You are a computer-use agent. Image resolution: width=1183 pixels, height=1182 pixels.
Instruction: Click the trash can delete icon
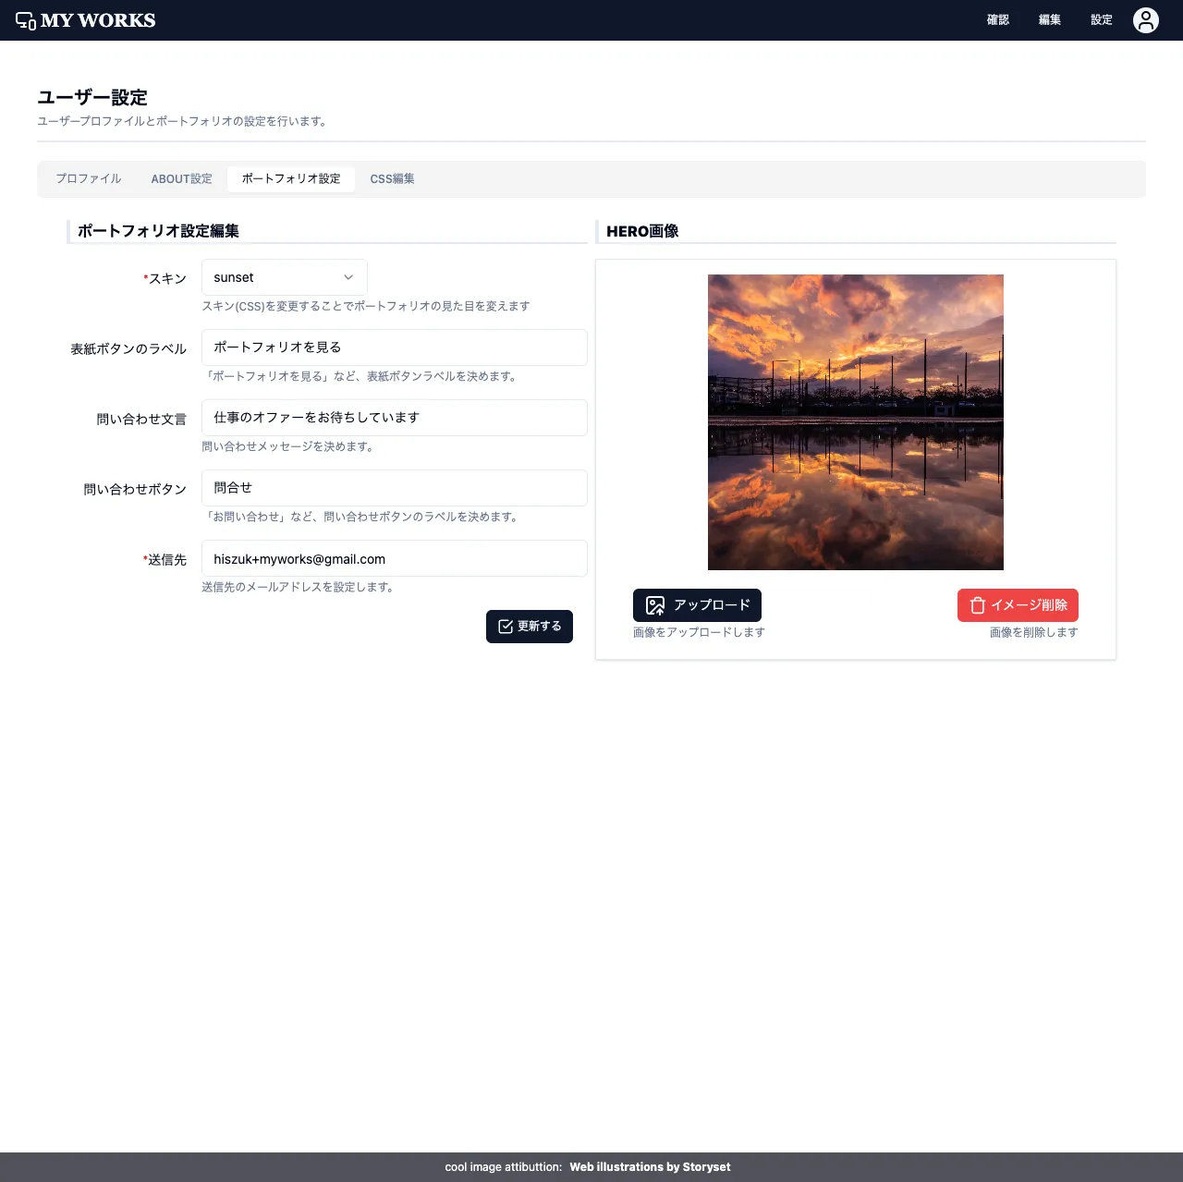point(977,605)
